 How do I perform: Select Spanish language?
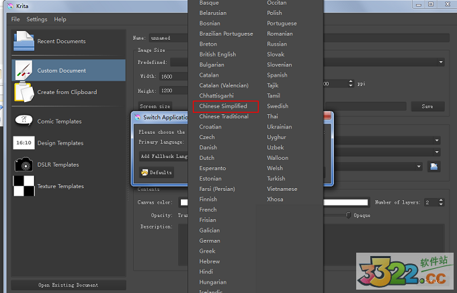click(x=277, y=75)
